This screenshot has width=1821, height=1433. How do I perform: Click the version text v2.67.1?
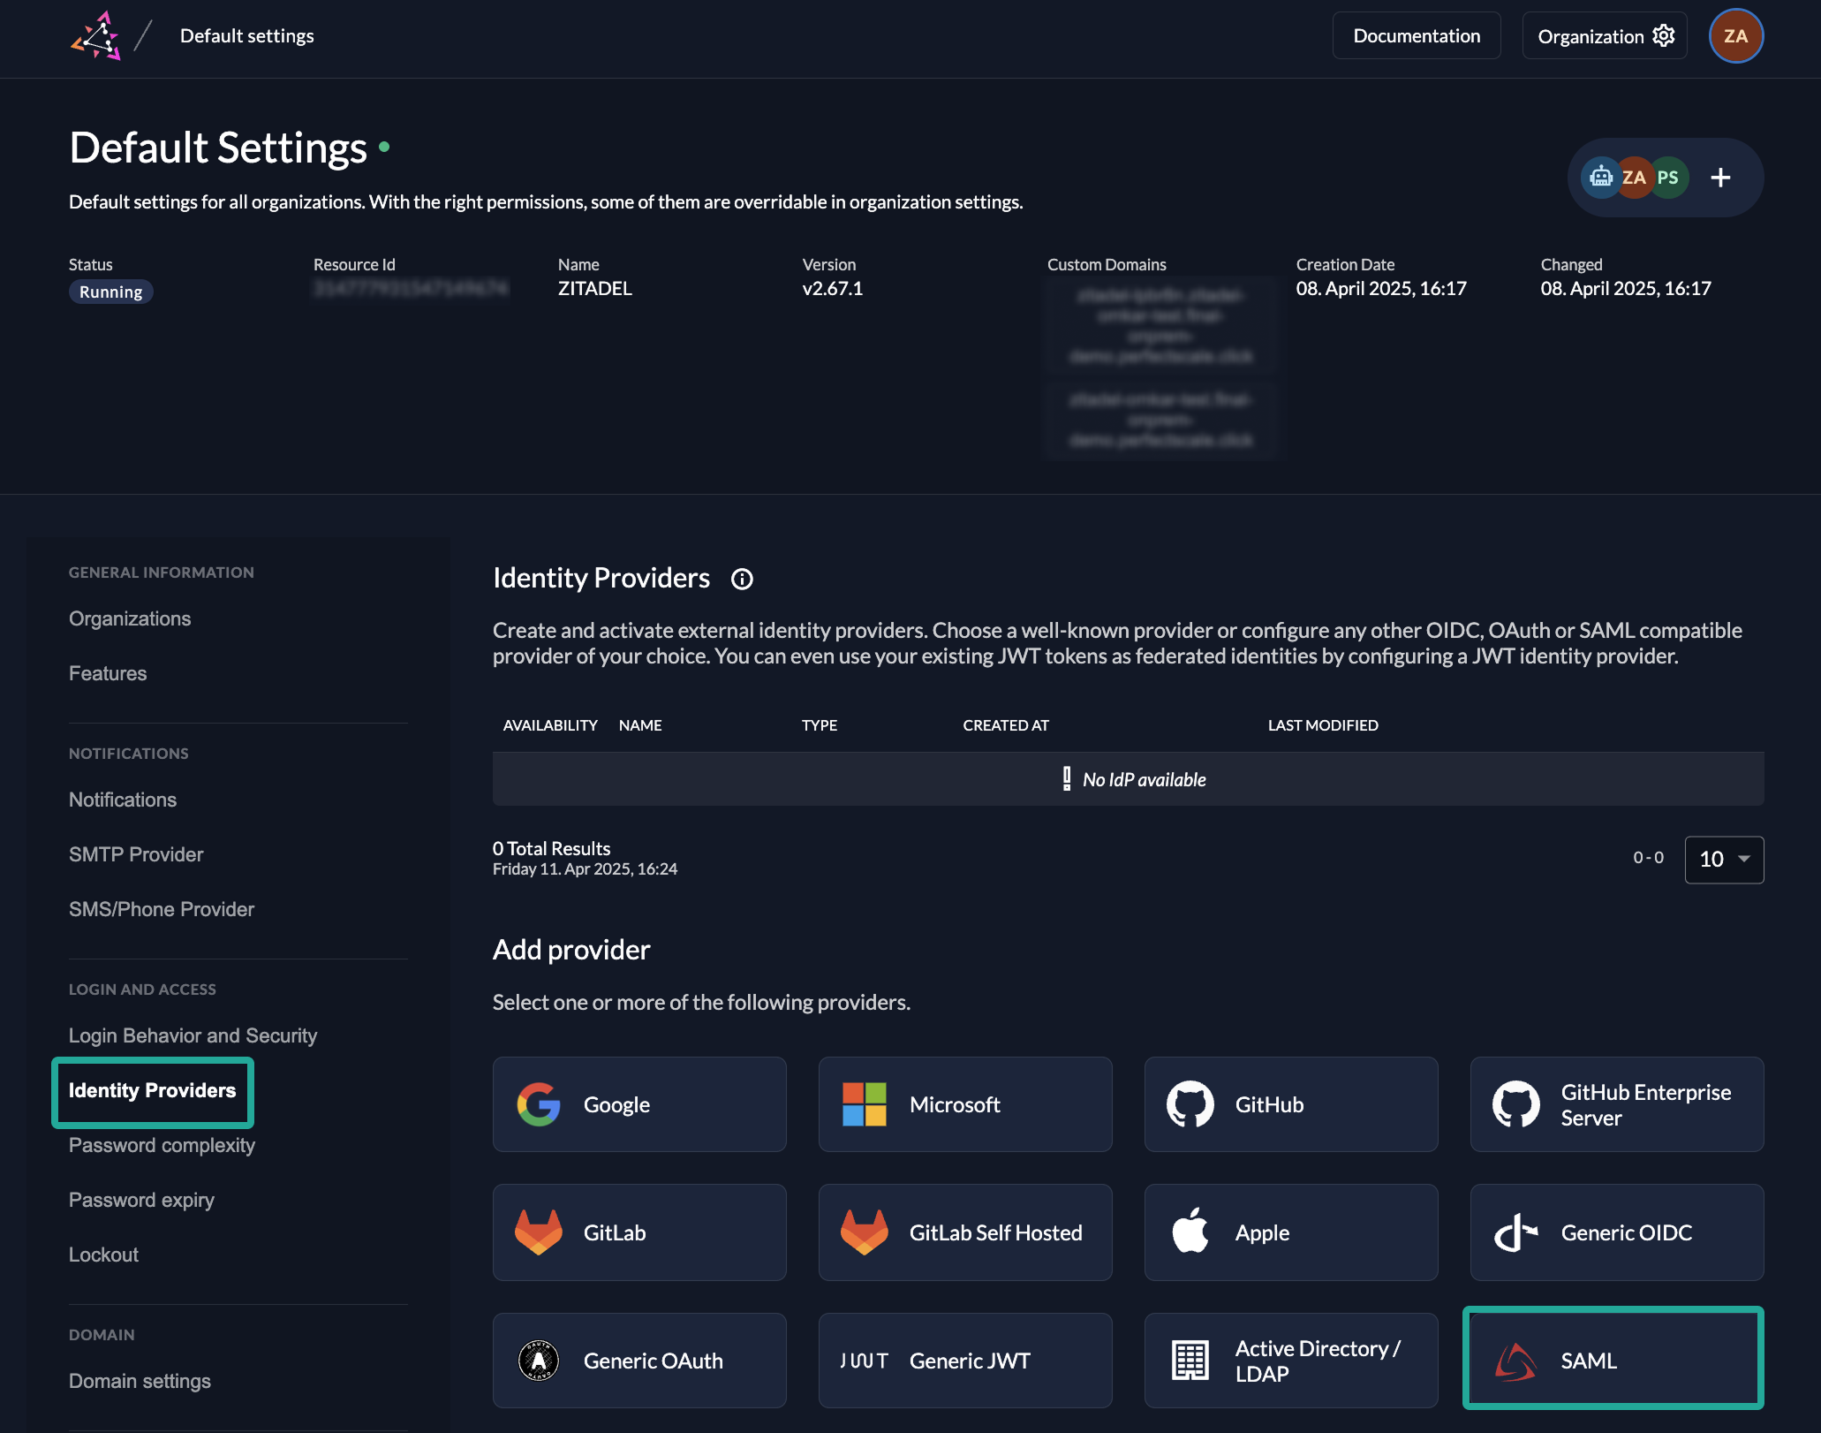coord(833,288)
